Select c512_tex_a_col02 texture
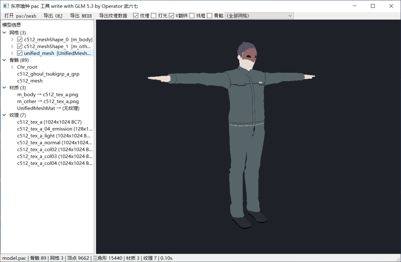This screenshot has width=401, height=262. point(55,150)
